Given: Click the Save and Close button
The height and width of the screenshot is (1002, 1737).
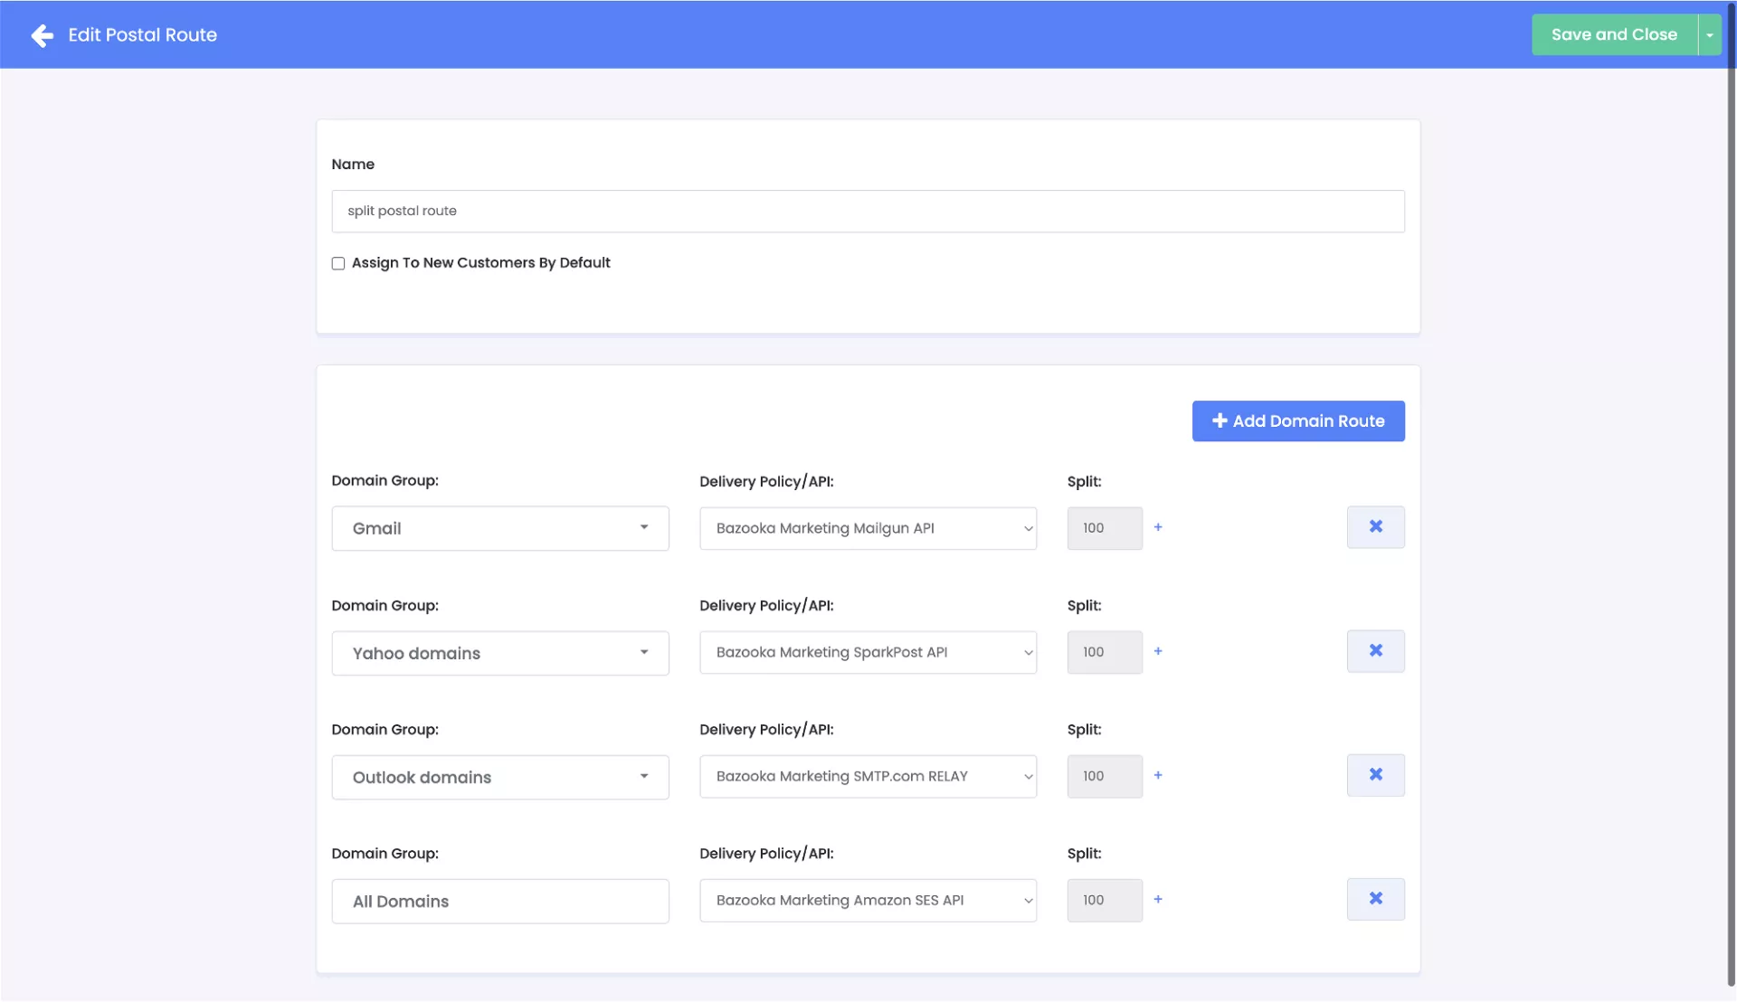Looking at the screenshot, I should tap(1613, 35).
